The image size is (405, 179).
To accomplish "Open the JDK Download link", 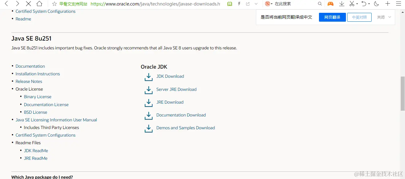I will [170, 76].
